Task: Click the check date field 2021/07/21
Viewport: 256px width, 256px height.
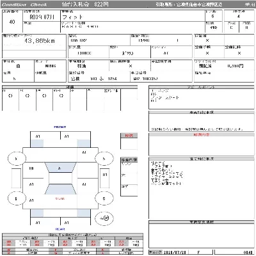Action: (x=174, y=252)
